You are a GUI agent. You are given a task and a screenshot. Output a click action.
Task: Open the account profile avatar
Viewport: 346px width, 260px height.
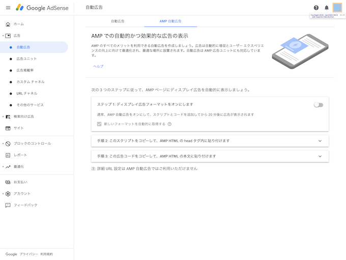337,8
